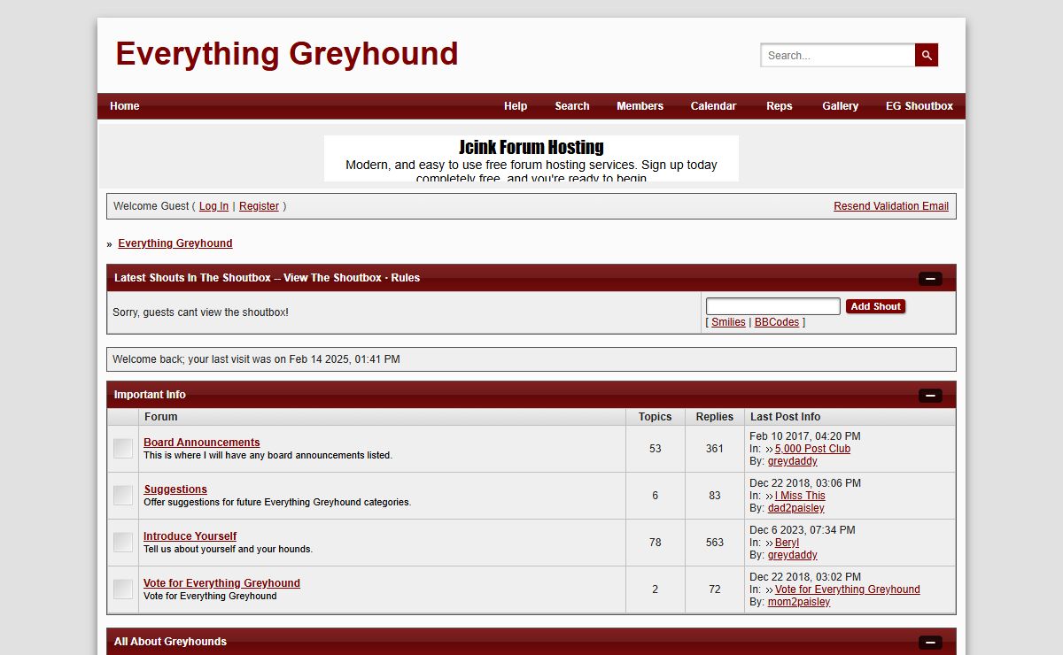Click Resend Validation Email link
1063x655 pixels.
point(890,206)
